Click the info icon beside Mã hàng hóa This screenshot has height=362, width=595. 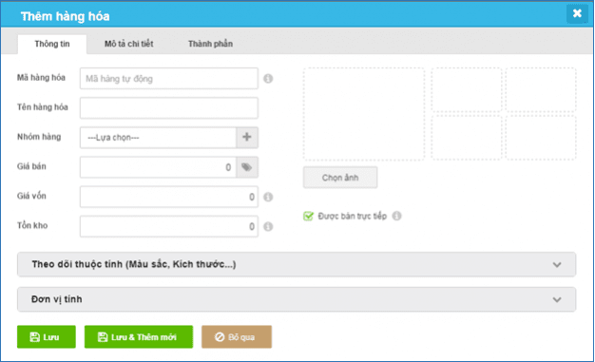pos(268,79)
